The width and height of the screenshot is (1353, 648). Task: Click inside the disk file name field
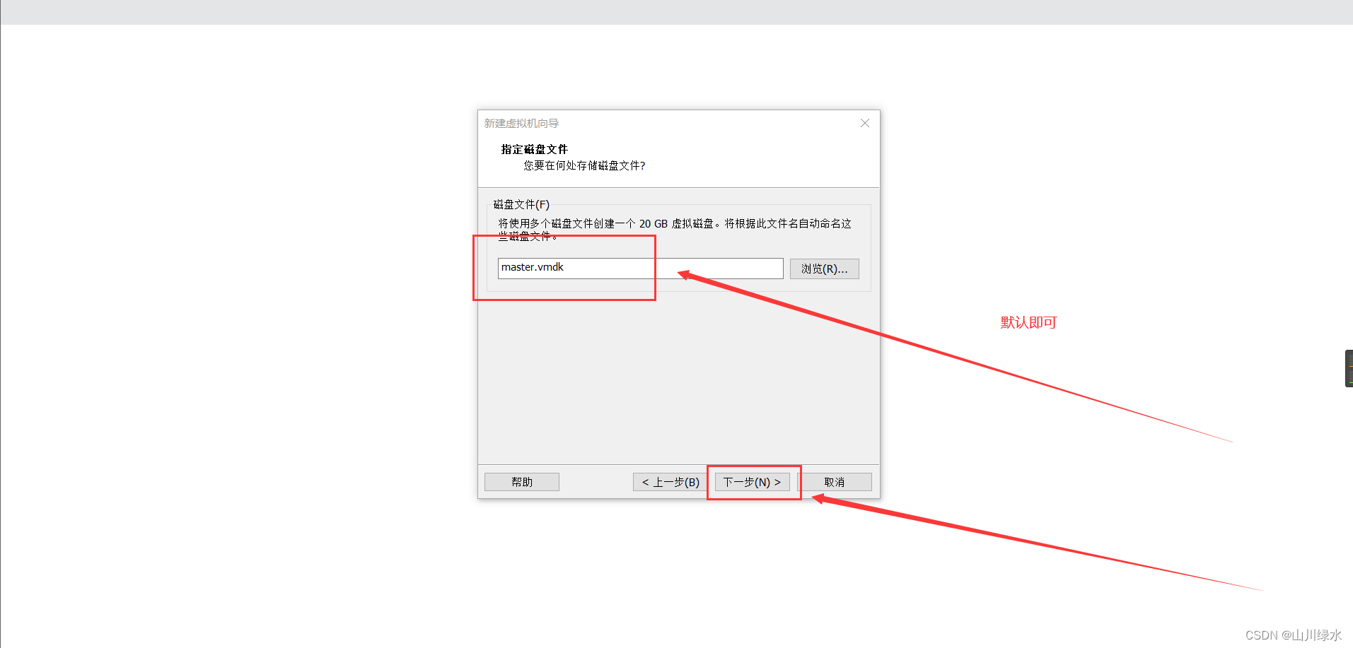pyautogui.click(x=637, y=268)
